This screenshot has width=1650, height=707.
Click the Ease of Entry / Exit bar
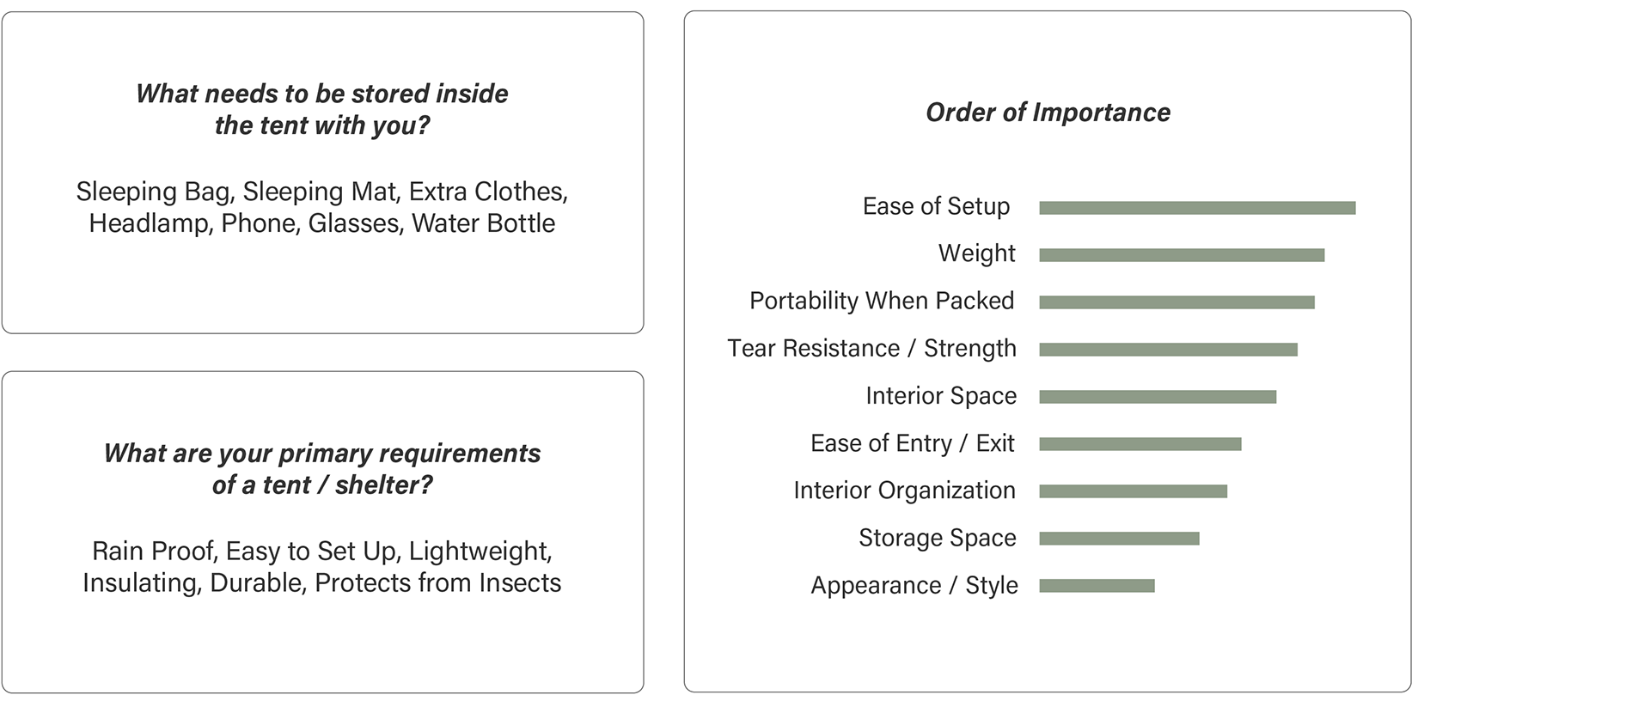(1140, 444)
